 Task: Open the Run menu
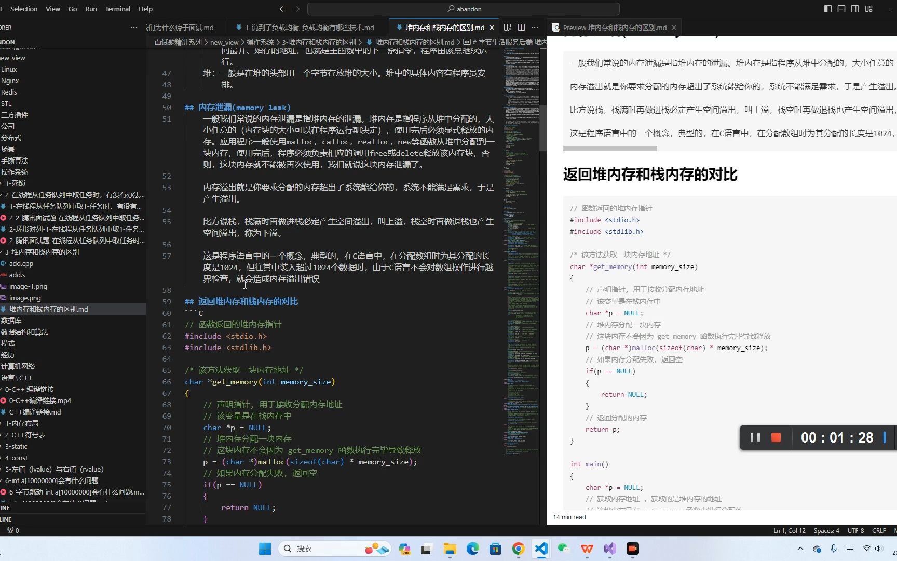point(91,9)
